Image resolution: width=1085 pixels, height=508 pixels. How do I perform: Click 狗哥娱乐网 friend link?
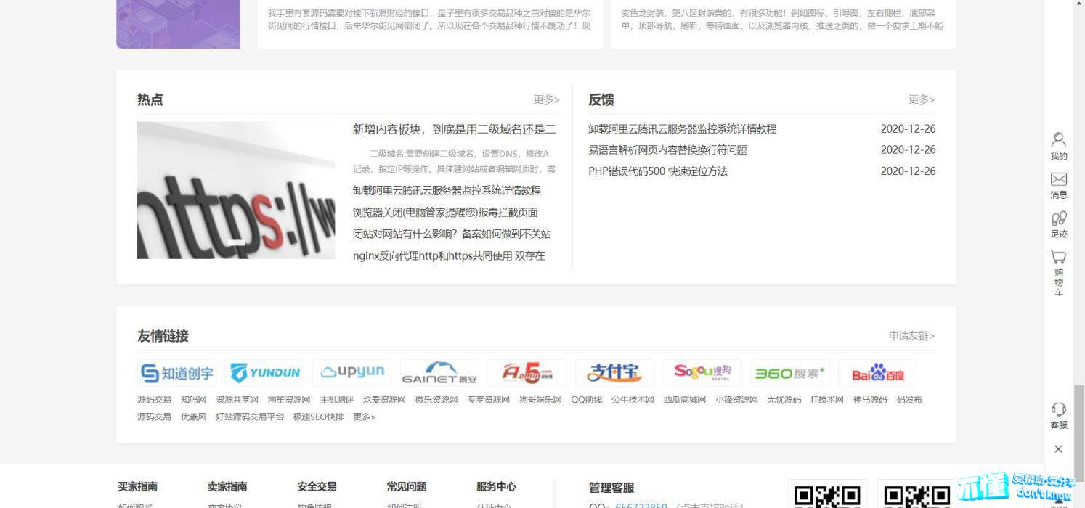click(x=540, y=399)
